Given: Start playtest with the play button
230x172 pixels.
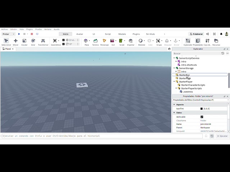Looking at the screenshot, I should tap(19, 34).
